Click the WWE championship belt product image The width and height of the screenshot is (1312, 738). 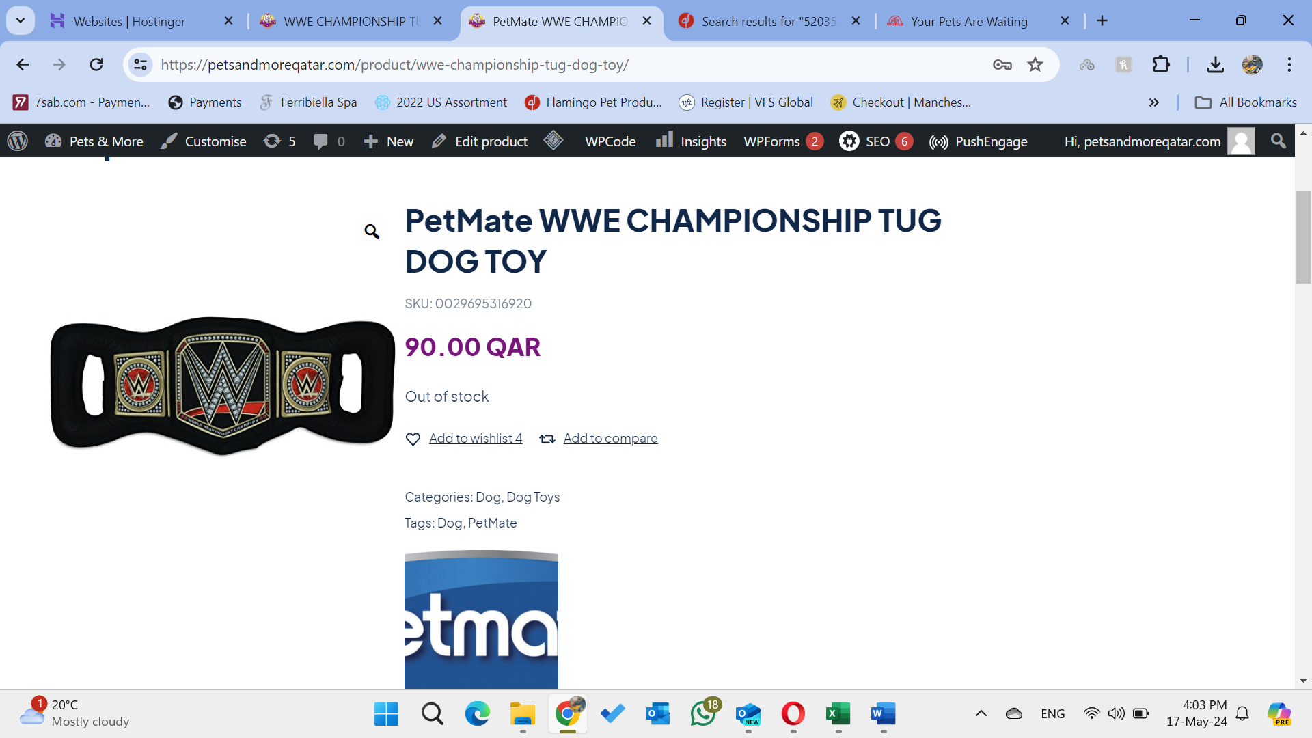223,385
